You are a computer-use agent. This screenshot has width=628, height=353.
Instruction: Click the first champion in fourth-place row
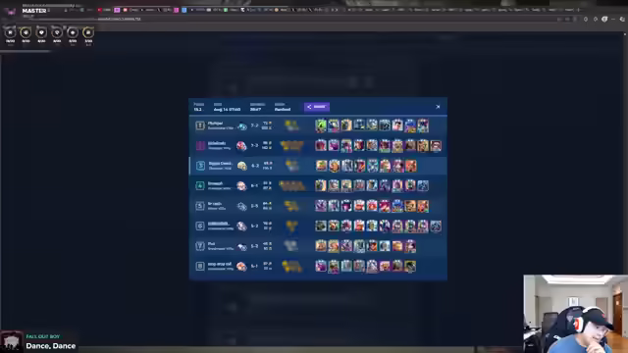click(x=321, y=185)
